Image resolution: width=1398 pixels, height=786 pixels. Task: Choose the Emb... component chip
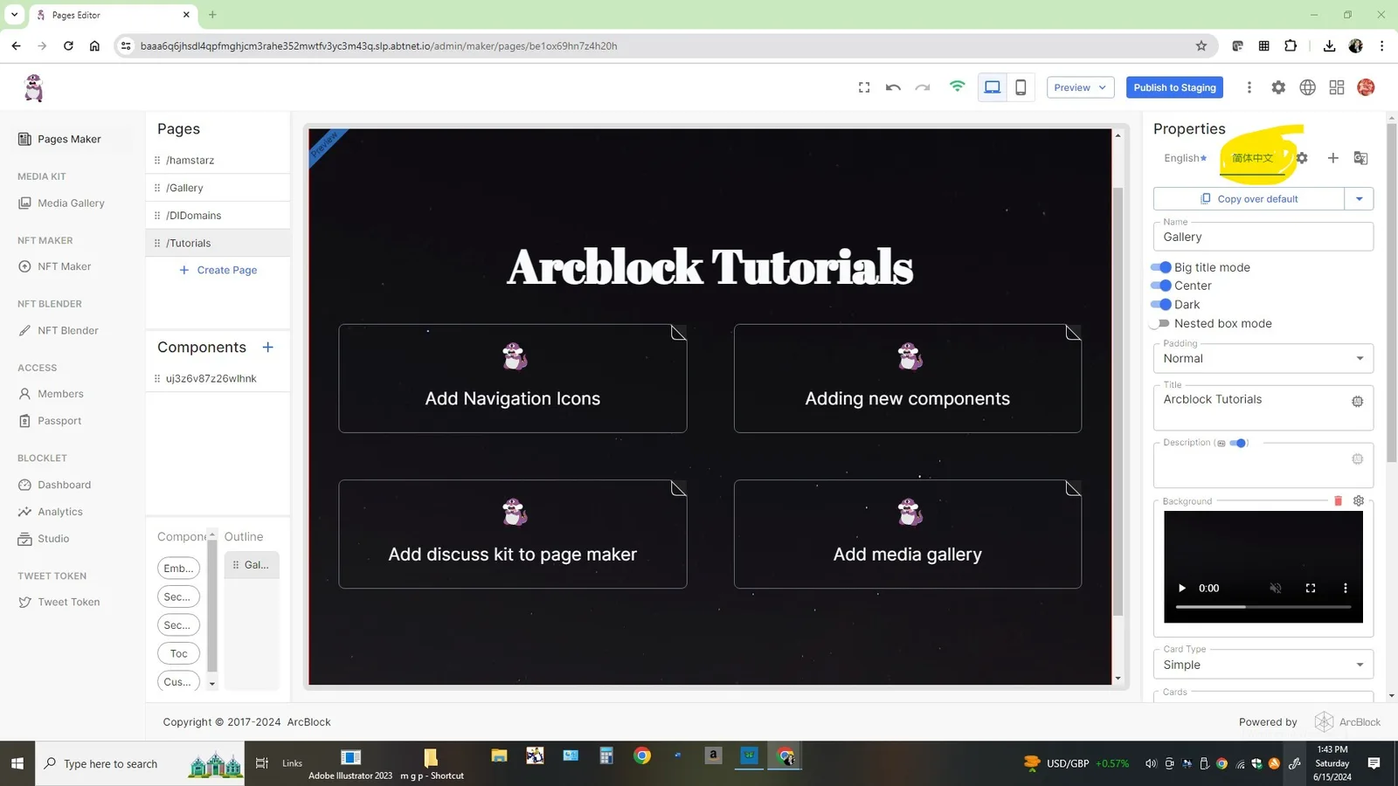click(179, 569)
